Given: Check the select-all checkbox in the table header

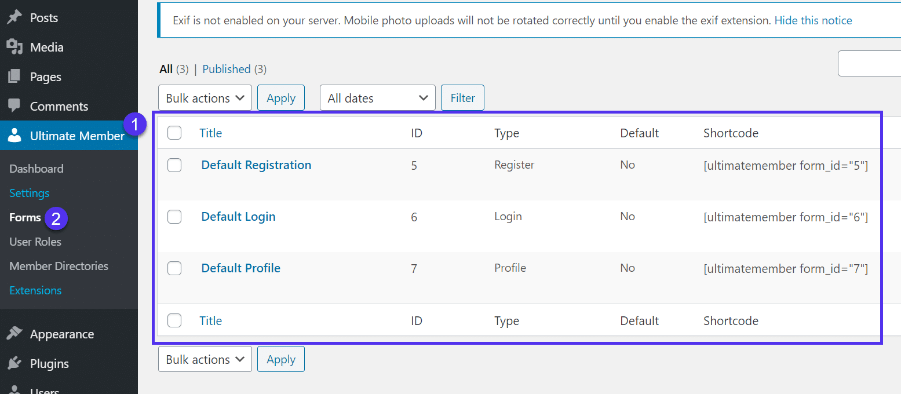Looking at the screenshot, I should coord(174,133).
